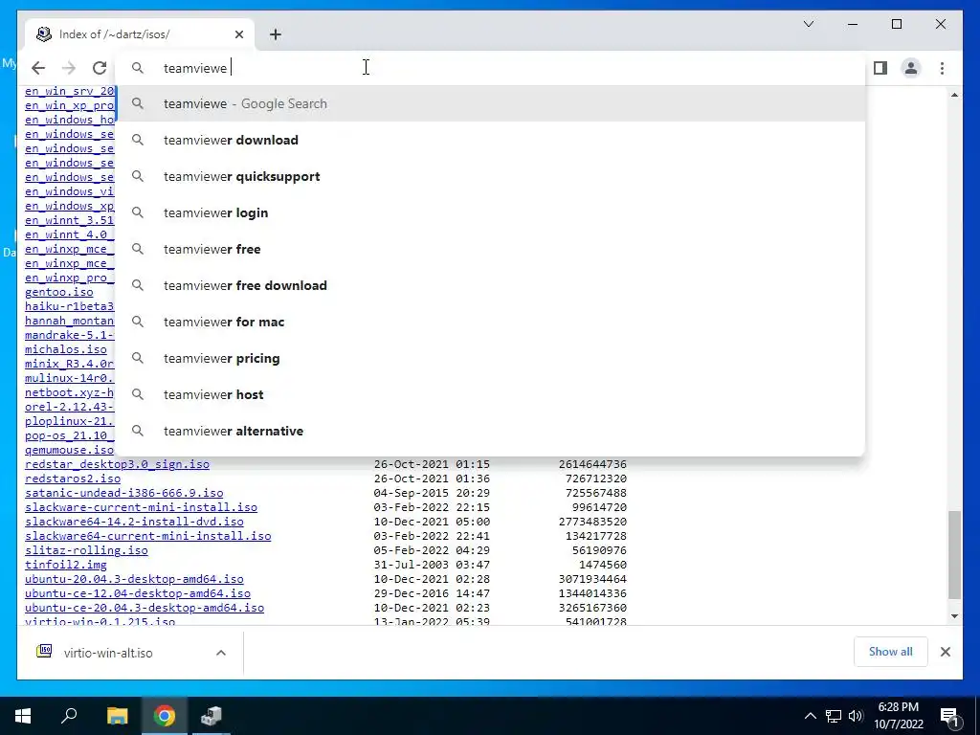Open slackware64-current-mini-install.iso link
Screen dimensions: 980x735
(147, 536)
